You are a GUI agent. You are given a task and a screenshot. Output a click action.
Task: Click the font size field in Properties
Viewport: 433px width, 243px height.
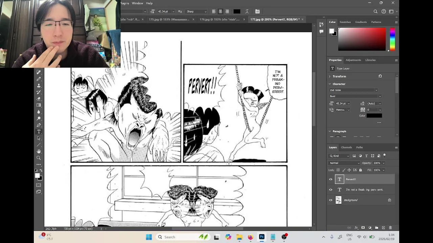341,104
